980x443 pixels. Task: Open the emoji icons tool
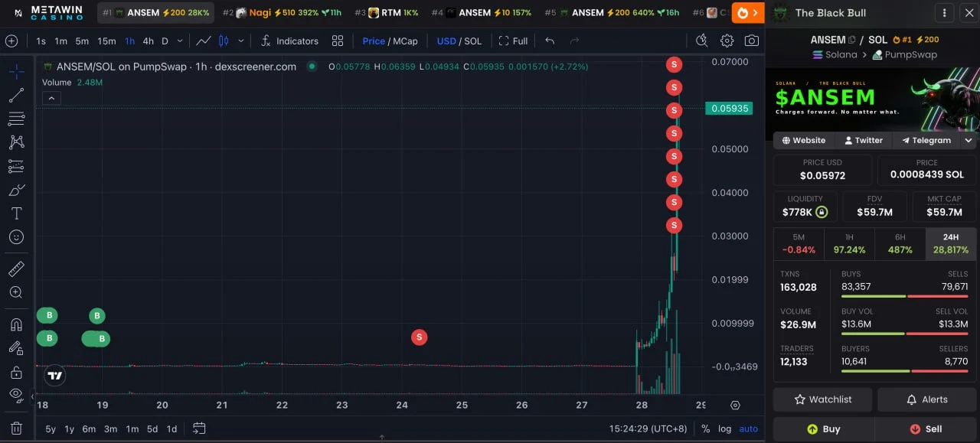(16, 237)
